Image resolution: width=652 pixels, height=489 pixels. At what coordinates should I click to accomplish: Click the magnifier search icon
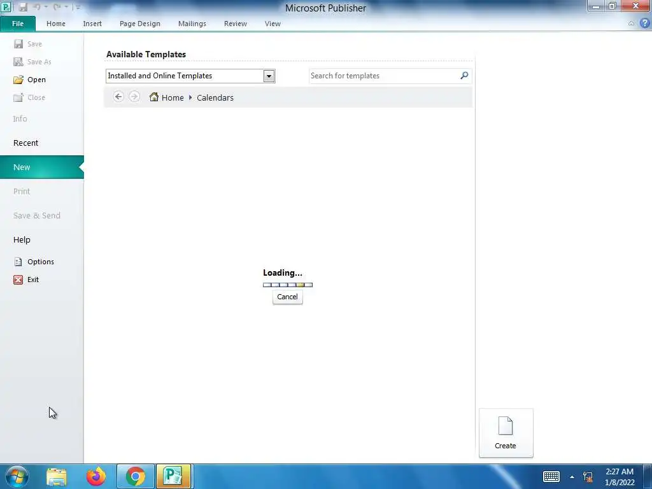click(x=464, y=75)
